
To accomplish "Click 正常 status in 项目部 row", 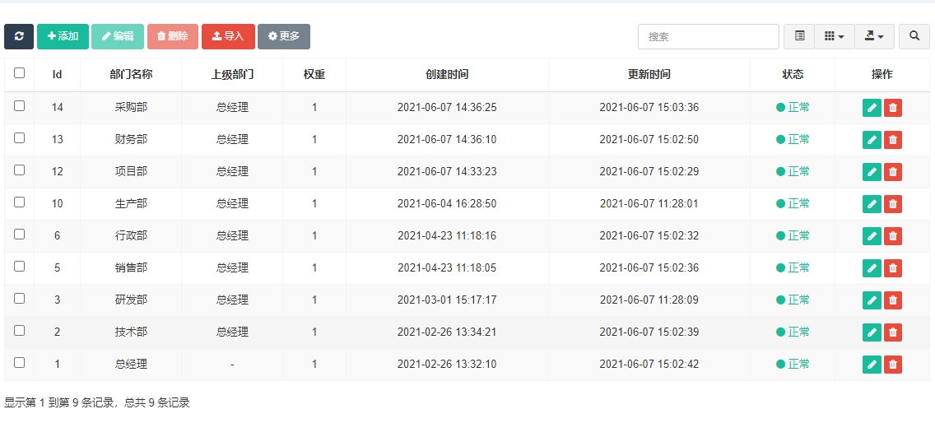I will (793, 172).
